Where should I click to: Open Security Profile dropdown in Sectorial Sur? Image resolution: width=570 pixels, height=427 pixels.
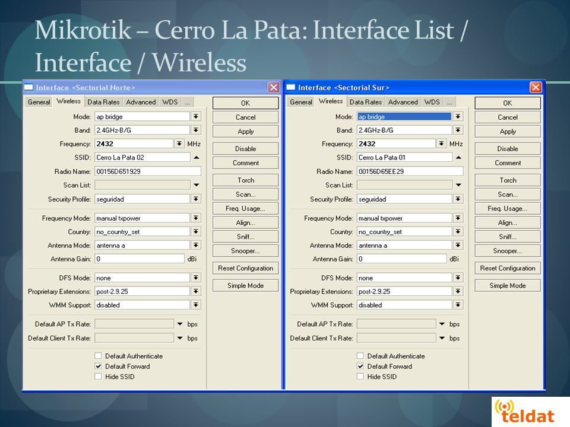coord(458,199)
